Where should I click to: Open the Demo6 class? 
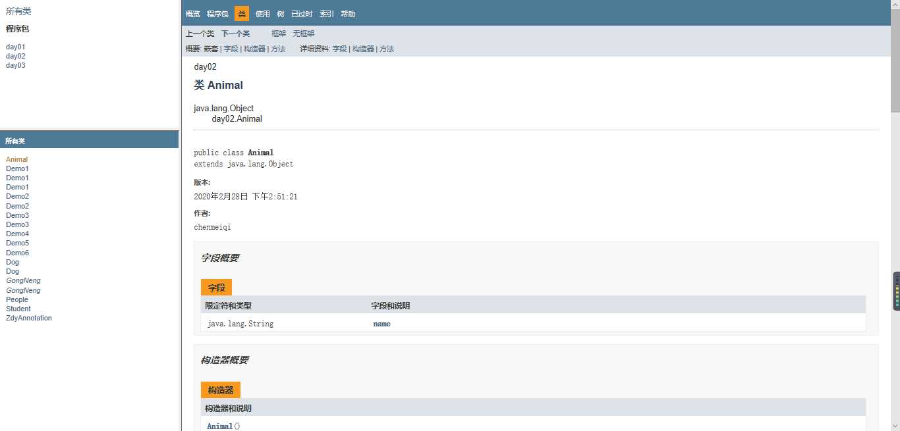point(18,253)
